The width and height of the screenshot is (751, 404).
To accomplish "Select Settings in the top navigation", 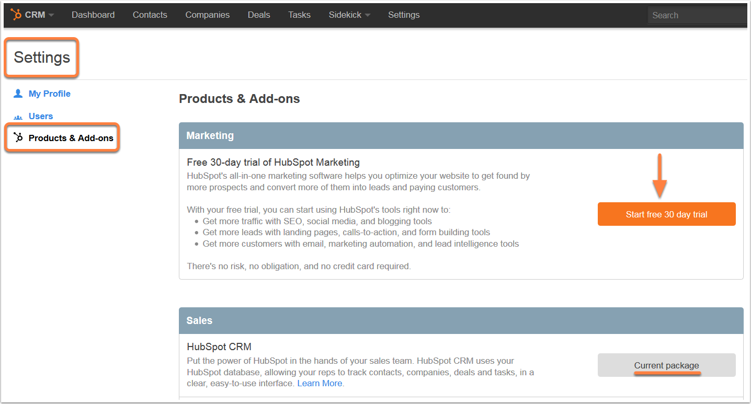I will coord(404,15).
